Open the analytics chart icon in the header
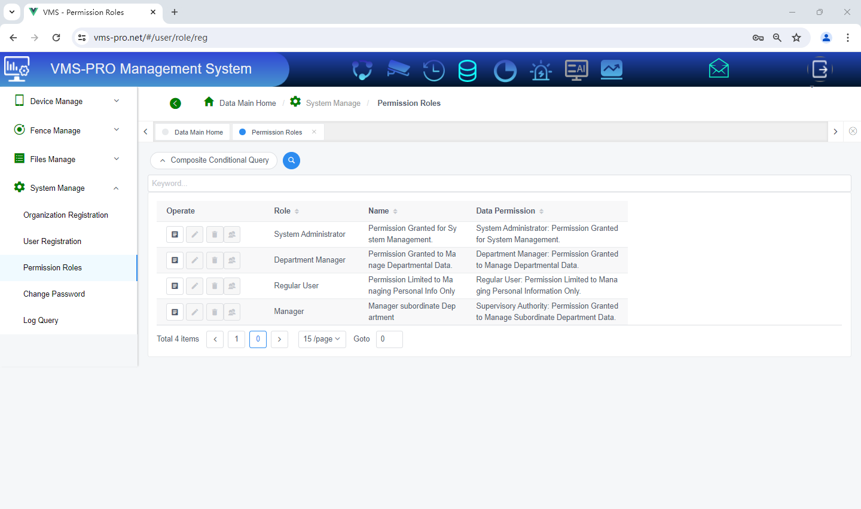The width and height of the screenshot is (861, 509). coord(611,70)
